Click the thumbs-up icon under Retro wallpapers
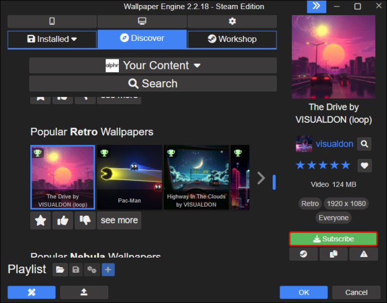The width and height of the screenshot is (387, 303). [x=63, y=220]
